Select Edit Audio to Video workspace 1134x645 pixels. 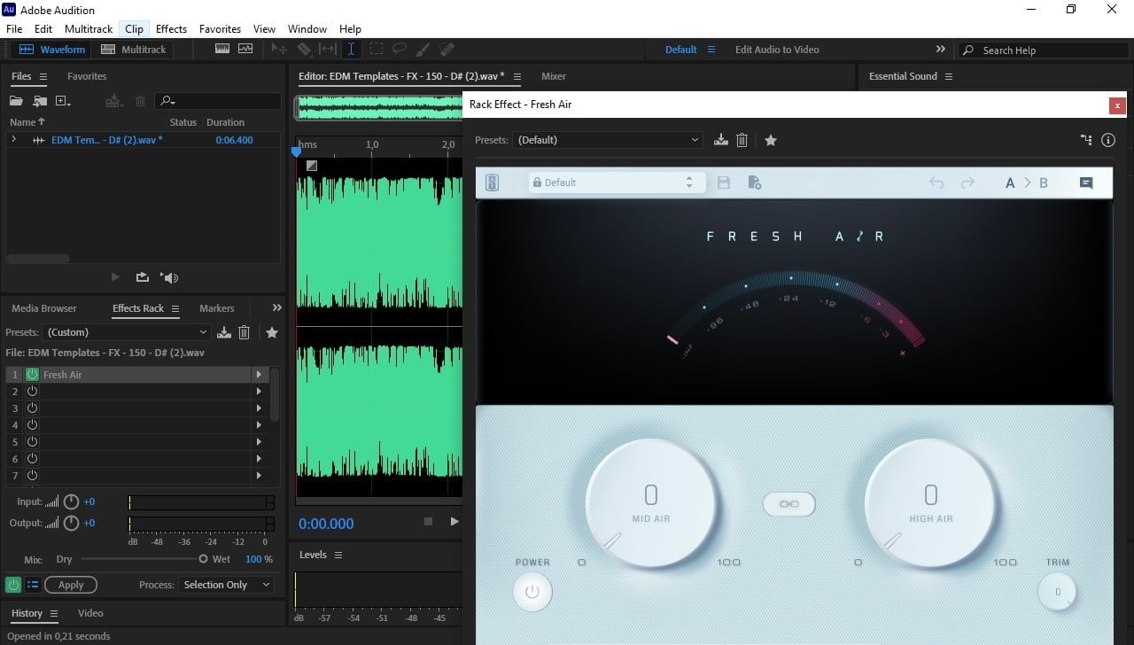click(x=777, y=50)
